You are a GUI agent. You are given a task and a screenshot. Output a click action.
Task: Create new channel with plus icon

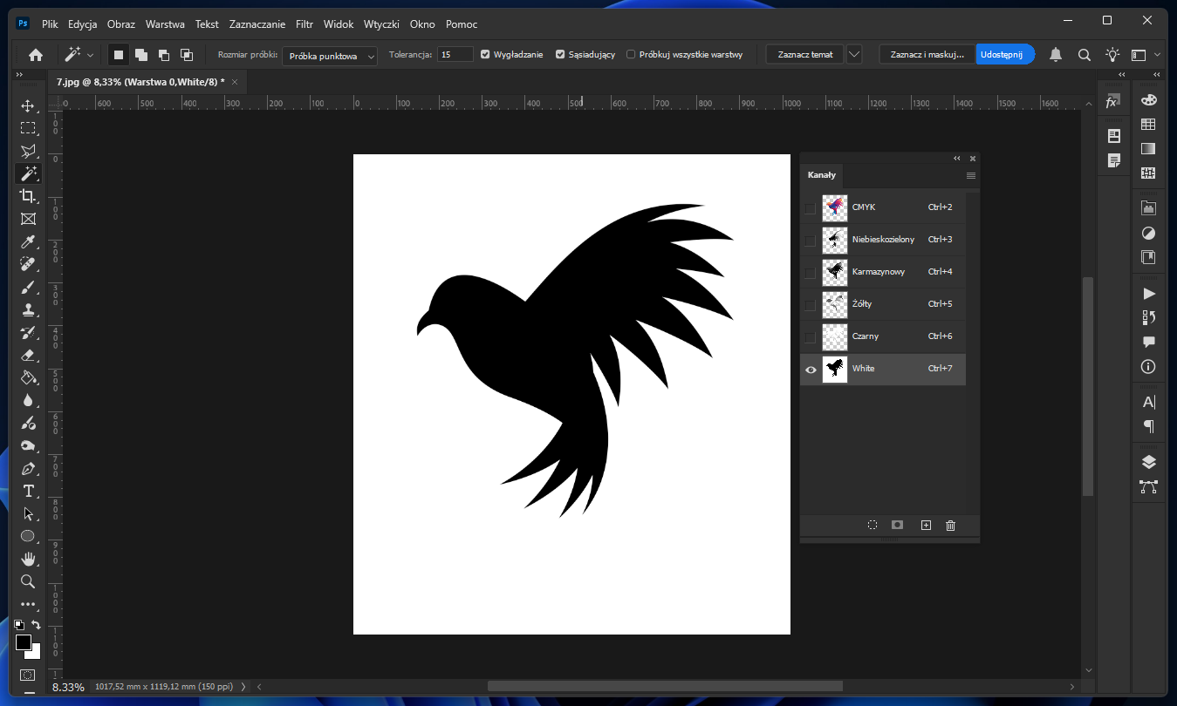tap(926, 526)
